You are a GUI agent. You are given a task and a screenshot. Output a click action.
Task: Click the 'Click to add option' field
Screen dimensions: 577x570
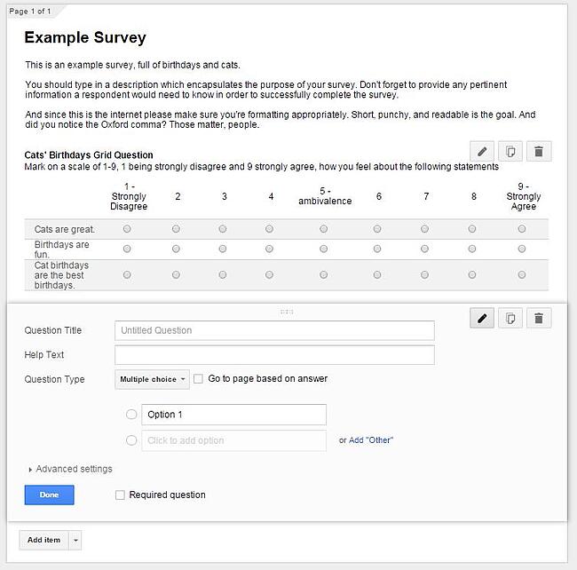(x=233, y=440)
